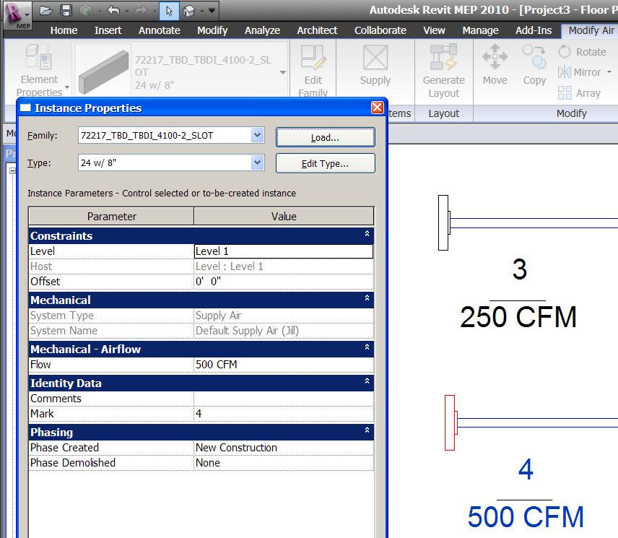Click the Comments value field

coord(284,399)
